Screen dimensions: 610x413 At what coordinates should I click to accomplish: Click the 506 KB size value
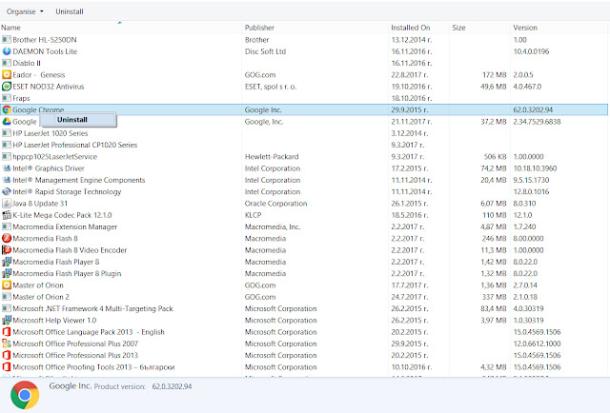point(496,157)
